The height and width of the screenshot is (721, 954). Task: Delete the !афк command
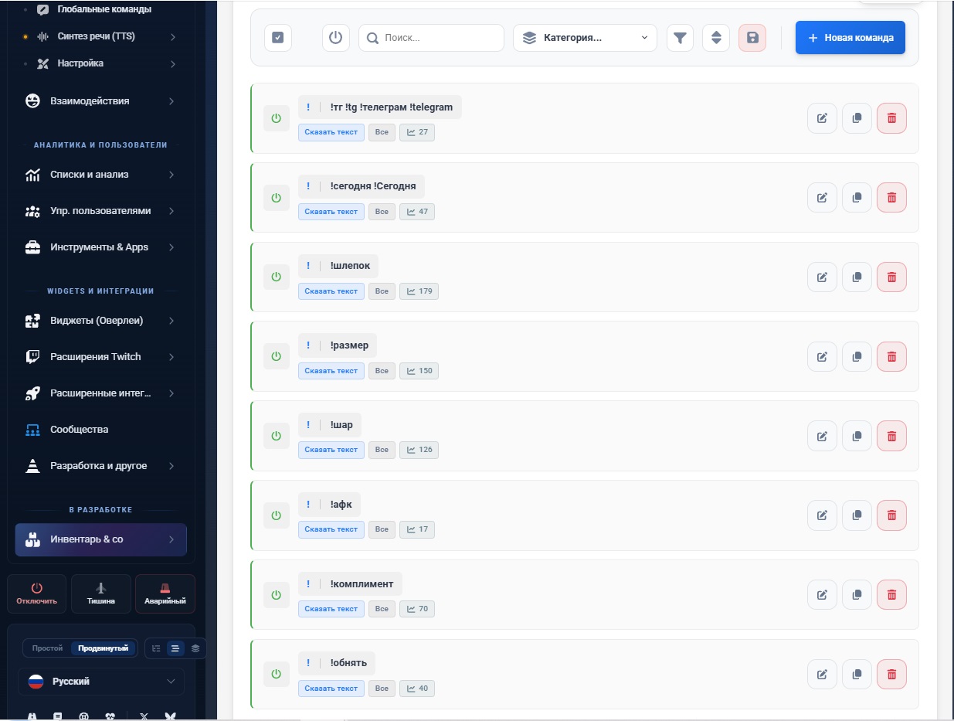point(891,515)
